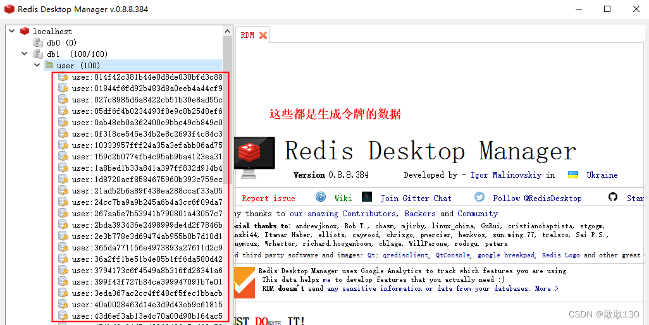
Task: Click the db1 database icon
Action: (x=38, y=54)
